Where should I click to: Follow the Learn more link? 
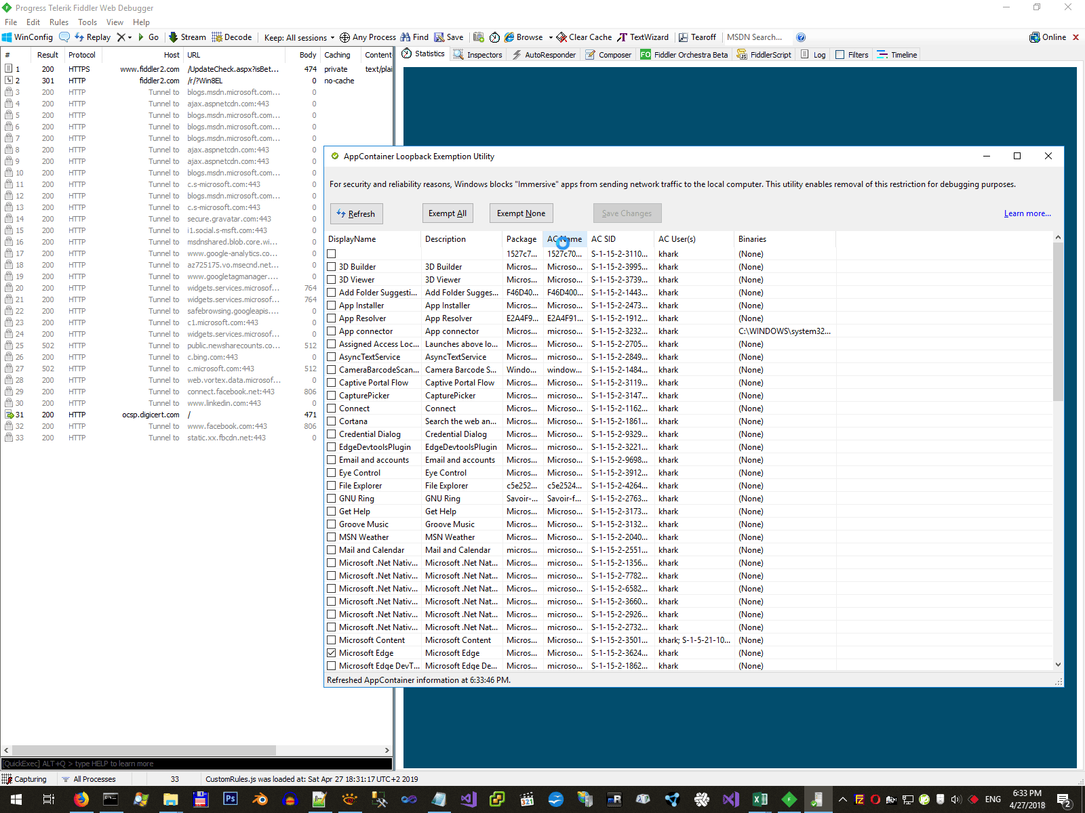coord(1027,213)
